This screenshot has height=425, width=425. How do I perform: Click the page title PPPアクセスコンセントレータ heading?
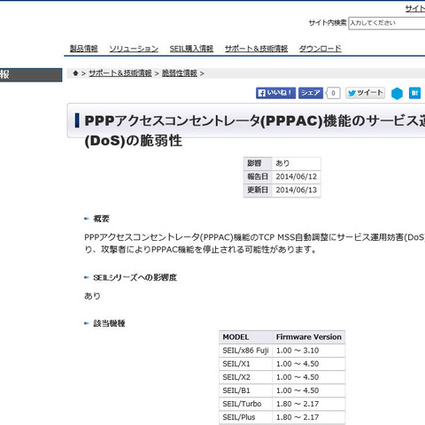[x=255, y=130]
